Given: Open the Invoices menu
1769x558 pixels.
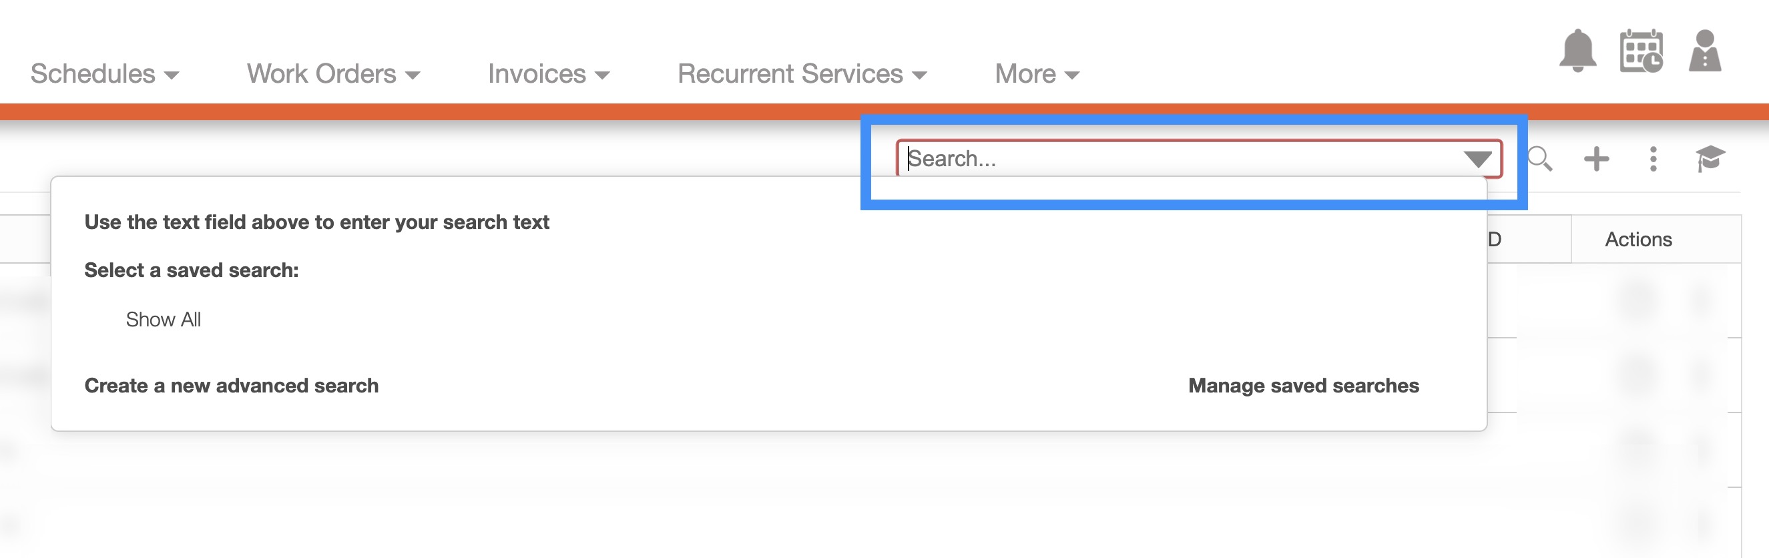Looking at the screenshot, I should [548, 74].
